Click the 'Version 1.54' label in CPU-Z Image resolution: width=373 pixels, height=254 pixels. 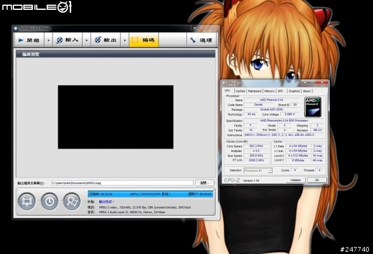pos(251,181)
